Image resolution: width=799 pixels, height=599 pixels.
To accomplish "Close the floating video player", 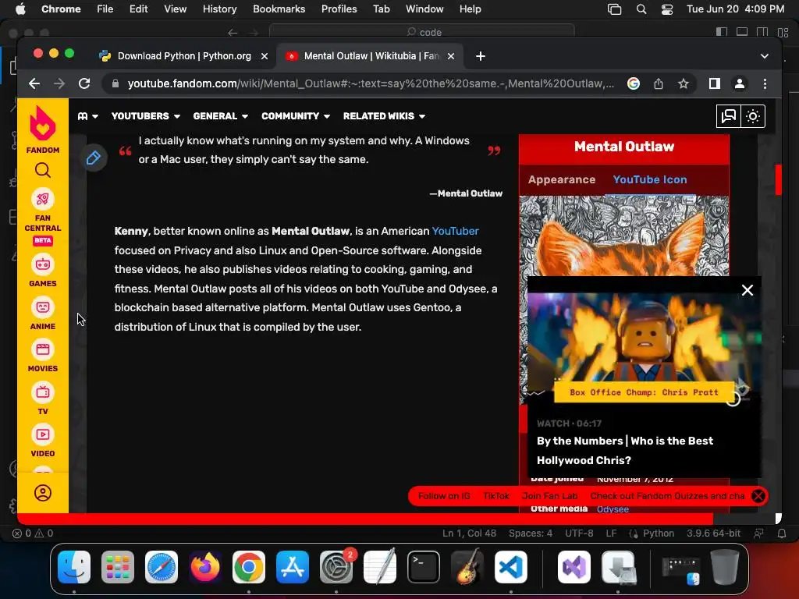I will (748, 290).
